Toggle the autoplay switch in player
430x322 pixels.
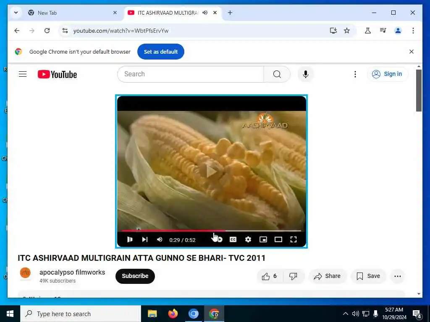click(218, 239)
